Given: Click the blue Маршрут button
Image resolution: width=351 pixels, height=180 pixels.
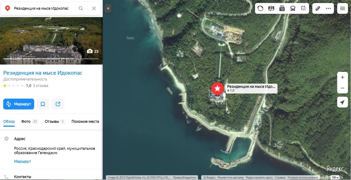Looking at the screenshot, I should 19,104.
